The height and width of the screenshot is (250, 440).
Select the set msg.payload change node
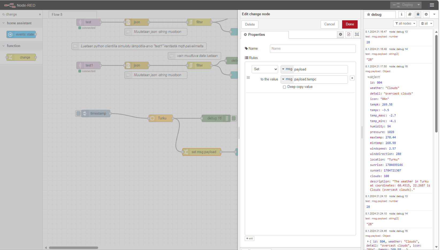(202, 152)
